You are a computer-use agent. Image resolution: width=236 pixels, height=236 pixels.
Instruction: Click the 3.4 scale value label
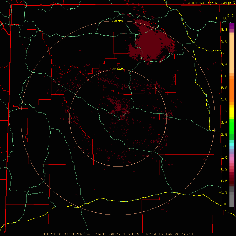pyautogui.click(x=224, y=123)
